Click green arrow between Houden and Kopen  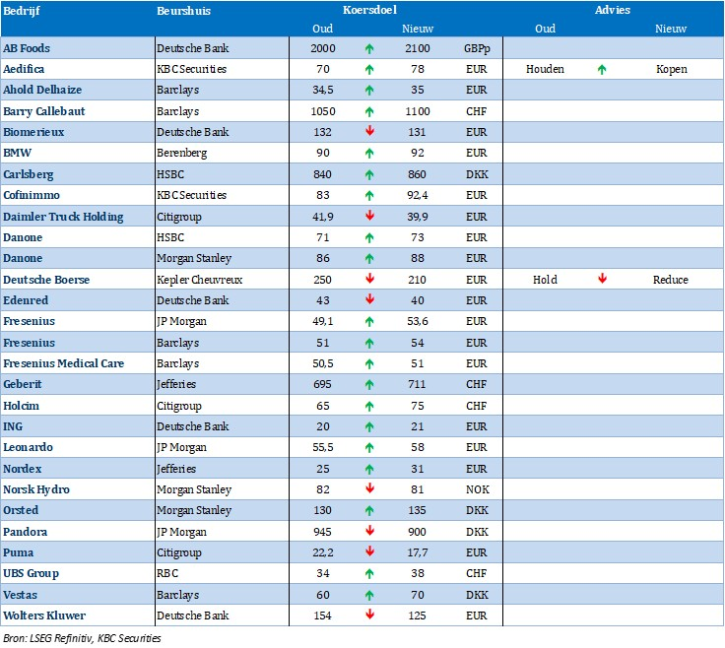pos(602,70)
